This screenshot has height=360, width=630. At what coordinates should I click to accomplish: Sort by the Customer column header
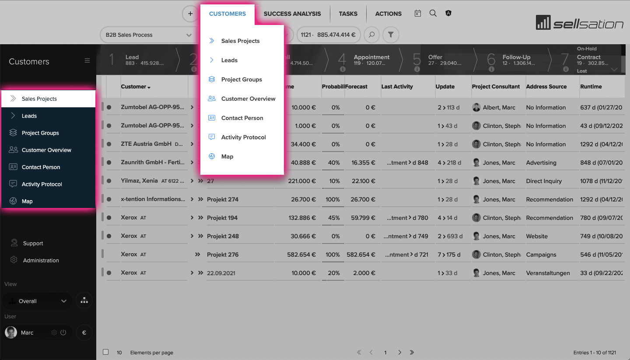click(x=136, y=87)
